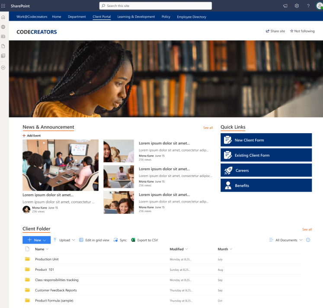Open the settings gear icon
The height and width of the screenshot is (308, 323).
coord(297,6)
